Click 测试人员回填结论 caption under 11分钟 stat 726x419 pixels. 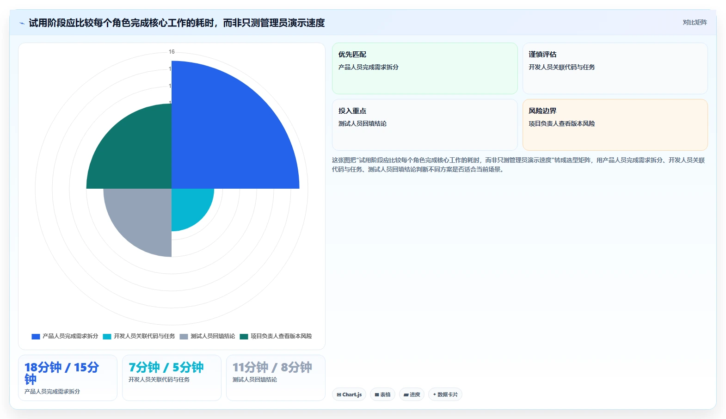coord(255,379)
